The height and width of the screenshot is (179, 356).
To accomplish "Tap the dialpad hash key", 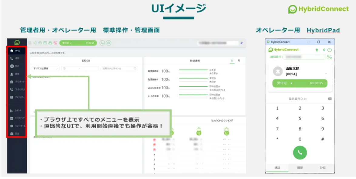I will [x=323, y=139].
